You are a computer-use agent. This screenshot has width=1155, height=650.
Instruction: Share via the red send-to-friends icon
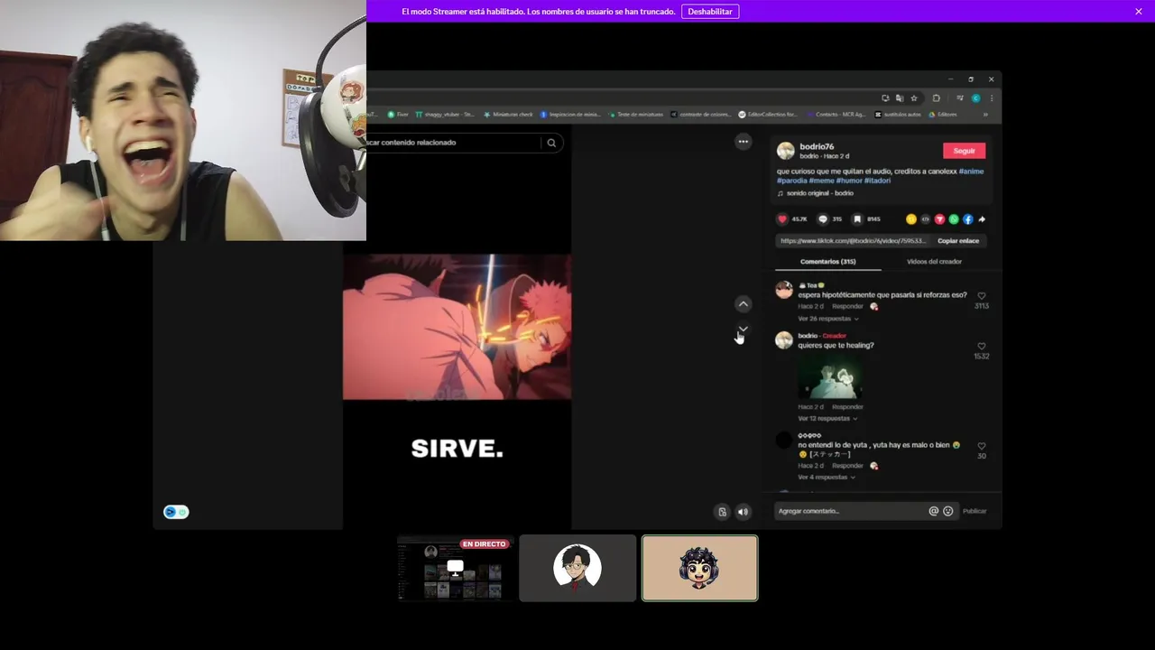(x=939, y=219)
